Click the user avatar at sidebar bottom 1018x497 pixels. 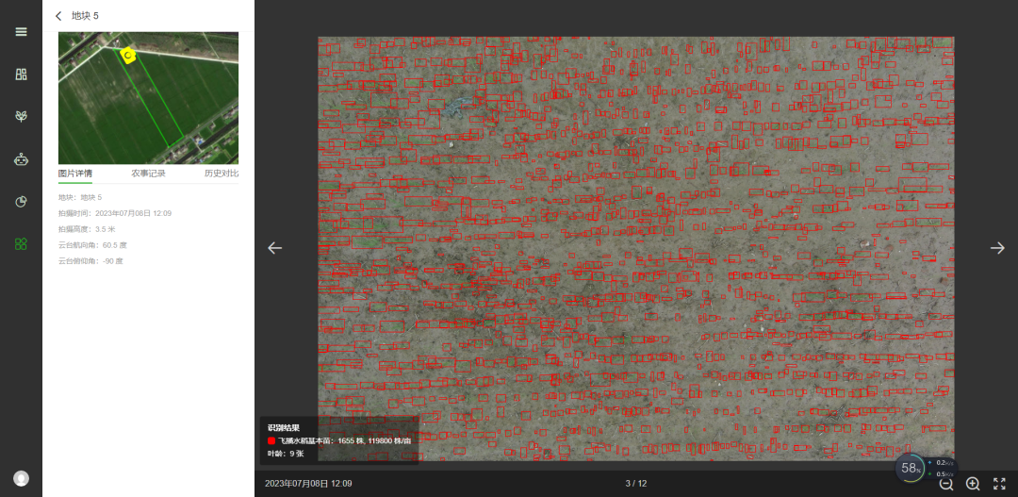(21, 478)
